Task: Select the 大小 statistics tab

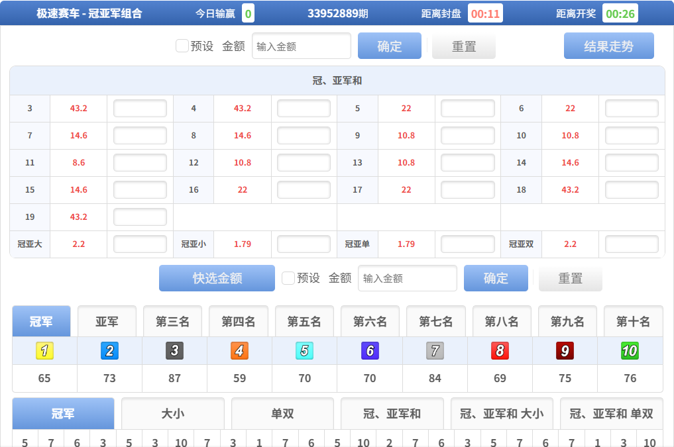Action: click(172, 414)
